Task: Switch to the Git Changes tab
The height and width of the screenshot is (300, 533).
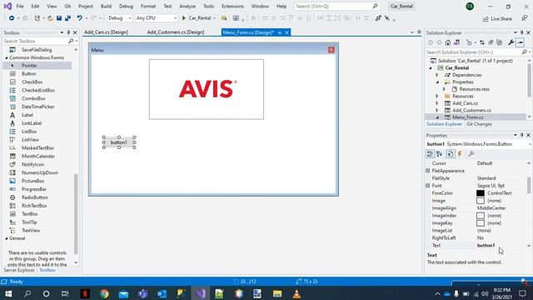Action: click(479, 124)
